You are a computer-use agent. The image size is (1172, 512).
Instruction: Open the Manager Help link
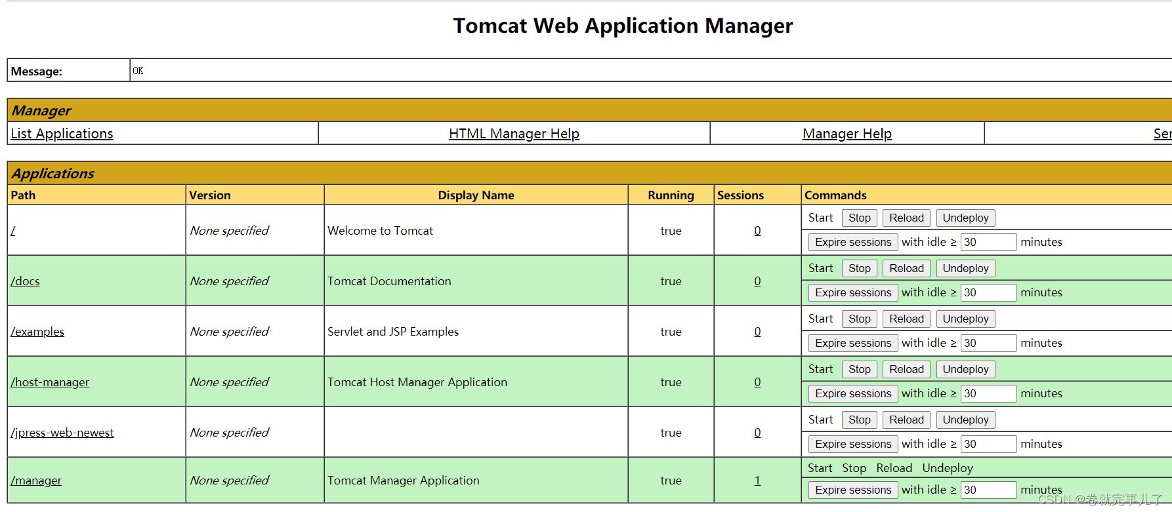(x=847, y=134)
